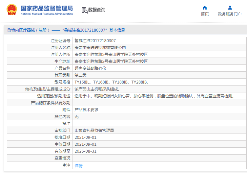Click the 变更情况 row label
Image resolution: width=247 pixels, height=173 pixels.
pyautogui.click(x=62, y=158)
